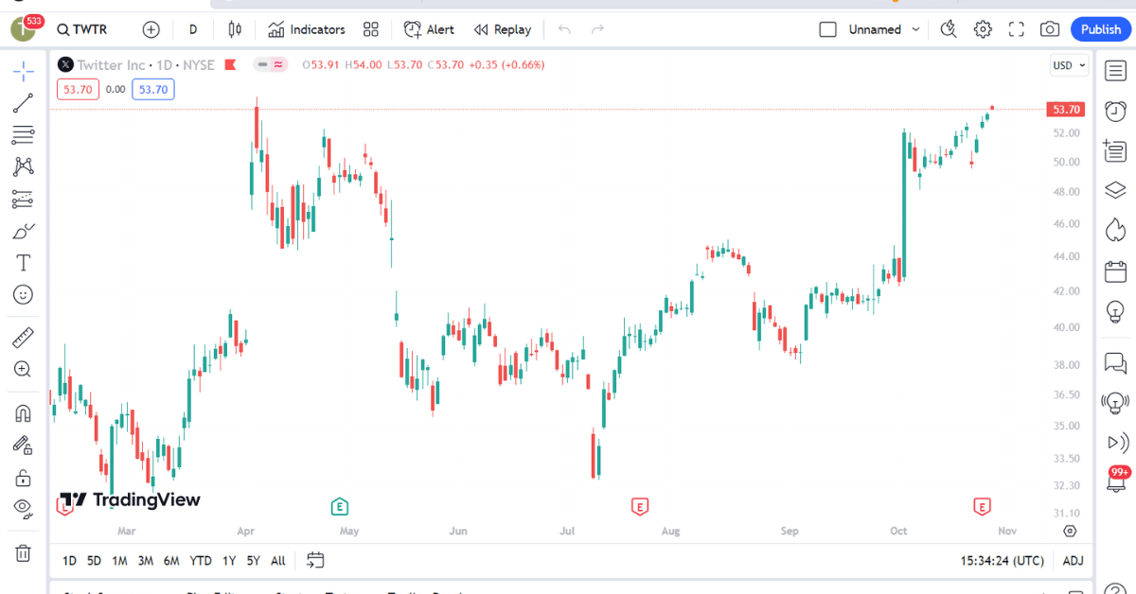Open the chart type candle dropdown
The height and width of the screenshot is (594, 1136).
(234, 29)
